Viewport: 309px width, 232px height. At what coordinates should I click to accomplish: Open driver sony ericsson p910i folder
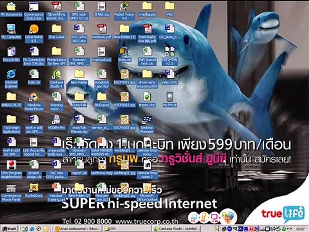pos(147,79)
